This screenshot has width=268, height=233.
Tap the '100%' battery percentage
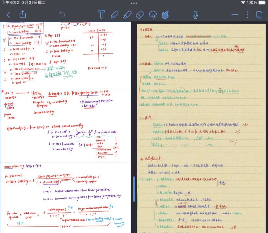251,2
